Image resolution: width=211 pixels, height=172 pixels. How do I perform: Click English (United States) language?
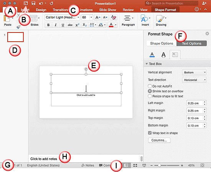click(43, 165)
